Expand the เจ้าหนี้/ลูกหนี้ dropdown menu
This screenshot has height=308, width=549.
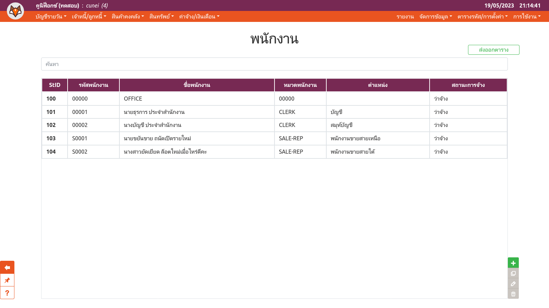click(x=89, y=16)
